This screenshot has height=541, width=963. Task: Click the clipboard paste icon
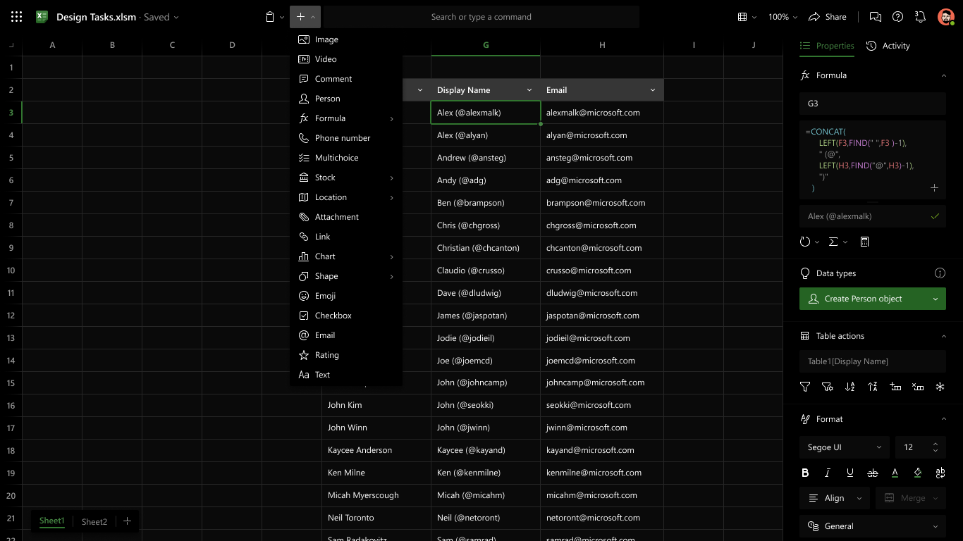click(x=270, y=17)
